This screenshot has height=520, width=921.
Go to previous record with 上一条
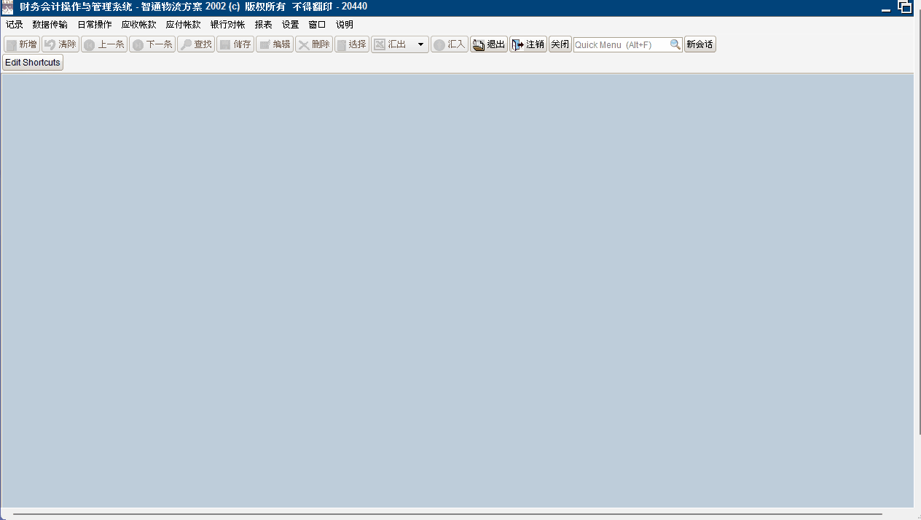click(x=104, y=44)
